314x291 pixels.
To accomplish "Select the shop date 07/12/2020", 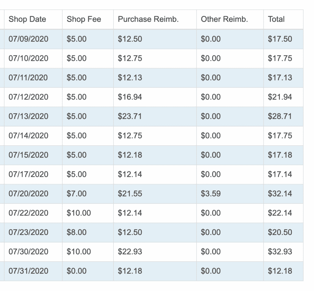I will coord(29,97).
